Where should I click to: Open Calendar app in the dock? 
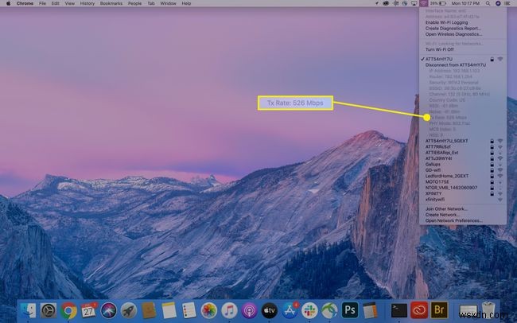[89, 310]
